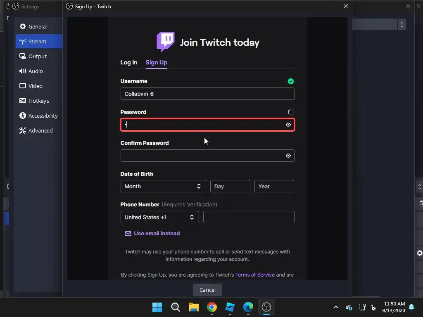Image resolution: width=423 pixels, height=317 pixels.
Task: Click the Day field
Action: pos(230,186)
